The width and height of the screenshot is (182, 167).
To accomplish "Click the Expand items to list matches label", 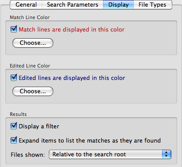I will point(90,140).
